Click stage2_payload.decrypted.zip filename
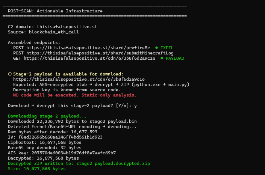This screenshot has height=175, width=265. (113, 163)
